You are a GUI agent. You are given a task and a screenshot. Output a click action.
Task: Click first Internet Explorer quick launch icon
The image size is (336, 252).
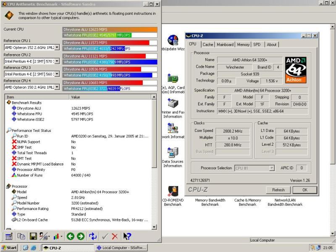point(26,248)
